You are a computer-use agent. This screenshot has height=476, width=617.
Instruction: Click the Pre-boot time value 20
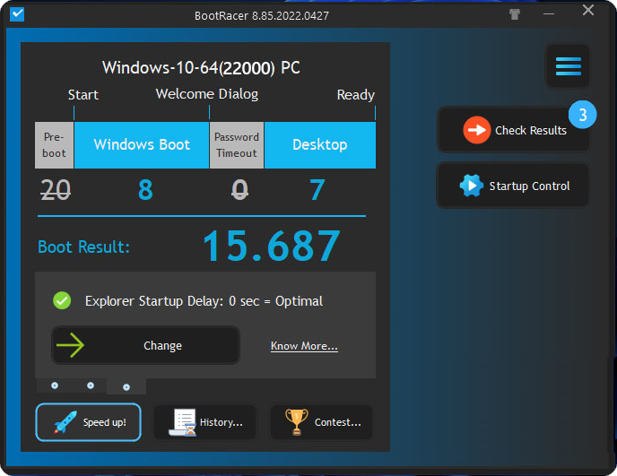(x=56, y=190)
